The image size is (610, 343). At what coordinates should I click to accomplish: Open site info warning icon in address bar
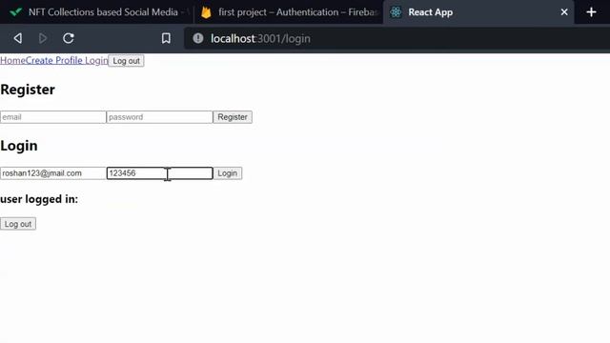tap(198, 38)
